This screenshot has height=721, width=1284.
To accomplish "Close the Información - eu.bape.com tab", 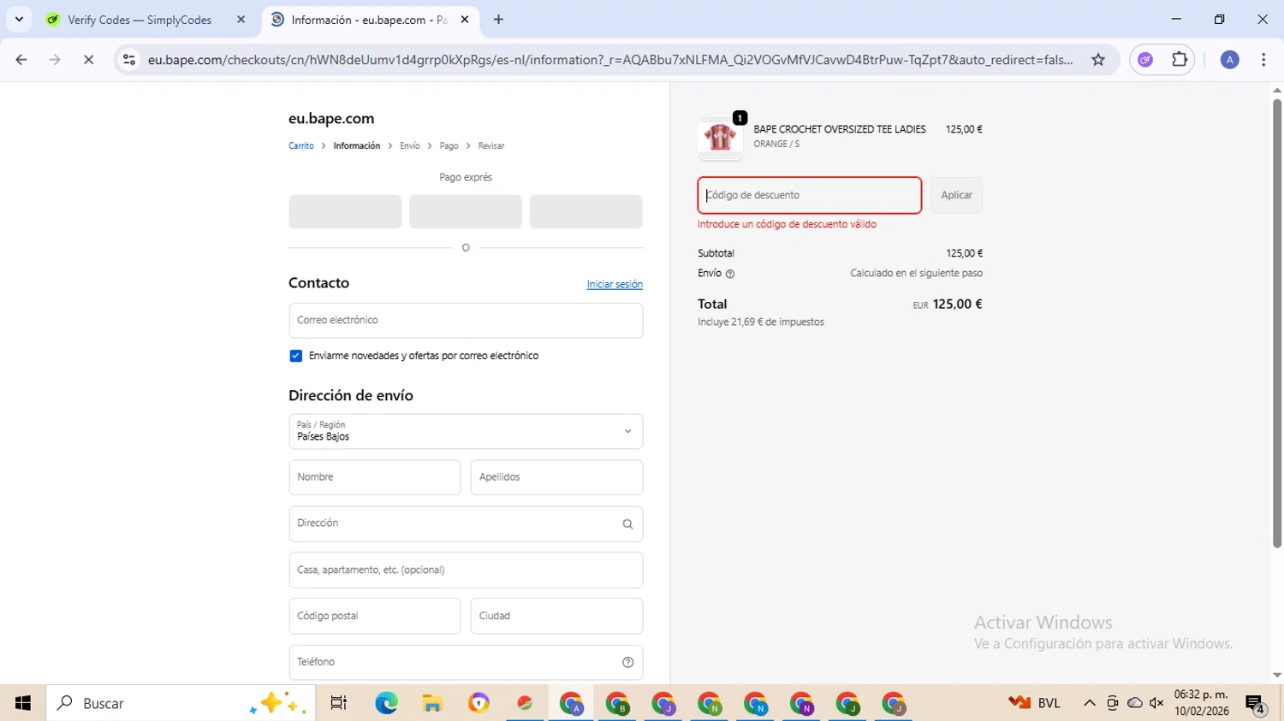I will 465,20.
